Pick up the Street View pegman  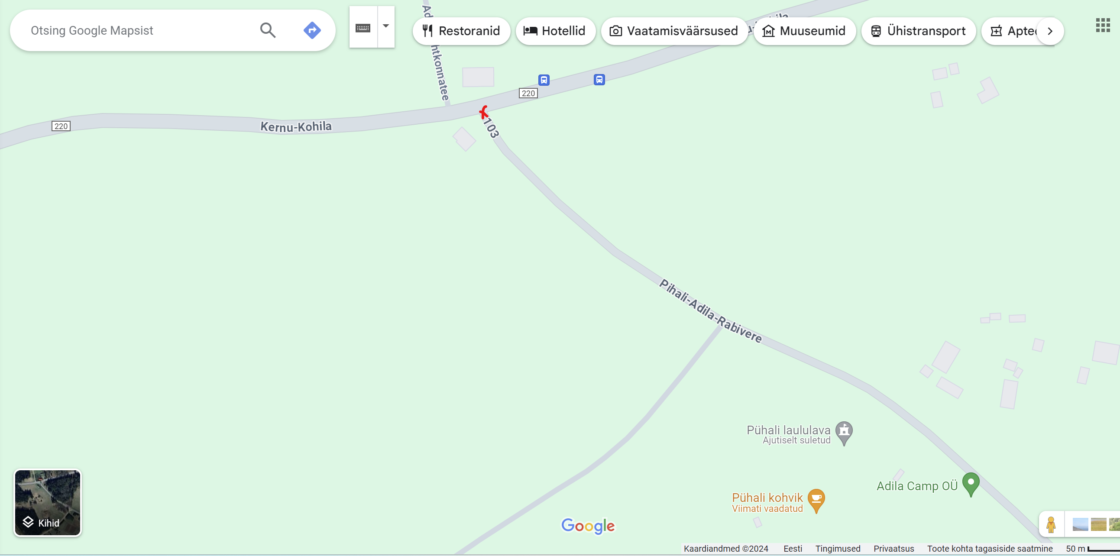click(x=1051, y=524)
